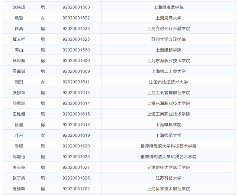Select school cell 上海立信会计金融学院
The height and width of the screenshot is (196, 238).
[x=168, y=29]
